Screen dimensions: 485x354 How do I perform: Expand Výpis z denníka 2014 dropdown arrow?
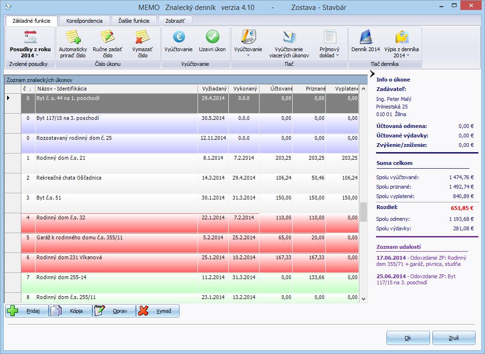pos(408,55)
